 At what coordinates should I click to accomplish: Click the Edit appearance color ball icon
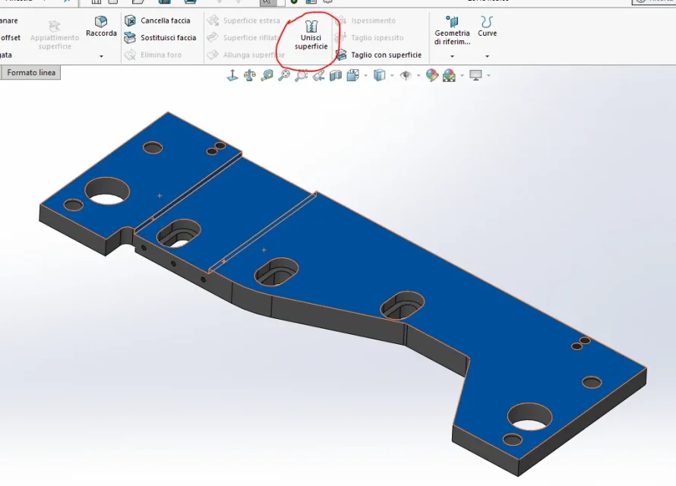tap(431, 75)
